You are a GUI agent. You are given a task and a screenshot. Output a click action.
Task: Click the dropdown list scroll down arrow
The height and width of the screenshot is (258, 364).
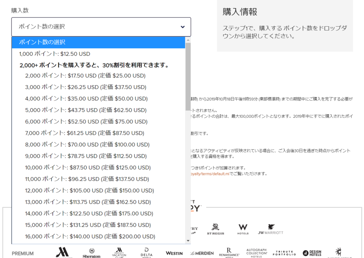pyautogui.click(x=188, y=241)
